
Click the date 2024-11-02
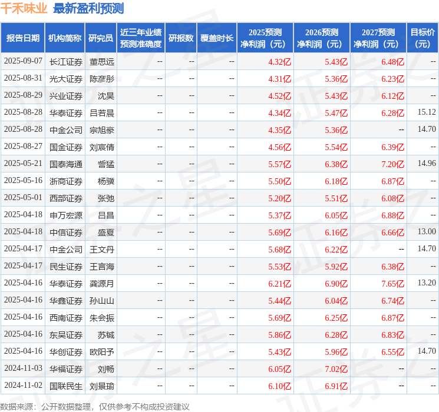(23, 385)
